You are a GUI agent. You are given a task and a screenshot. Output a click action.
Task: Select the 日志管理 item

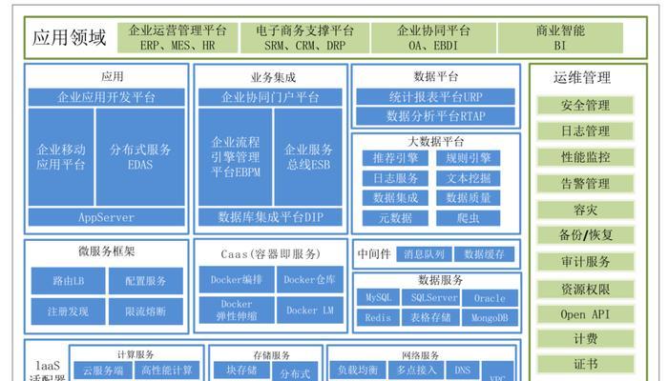tap(585, 131)
